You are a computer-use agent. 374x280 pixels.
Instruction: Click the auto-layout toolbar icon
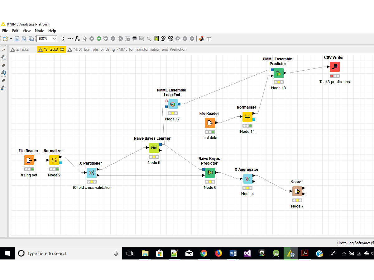coord(77,39)
